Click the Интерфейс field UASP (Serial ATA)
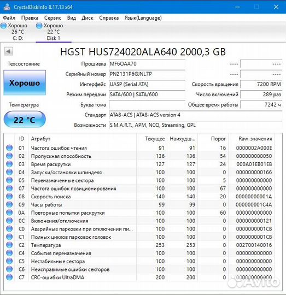 point(147,84)
